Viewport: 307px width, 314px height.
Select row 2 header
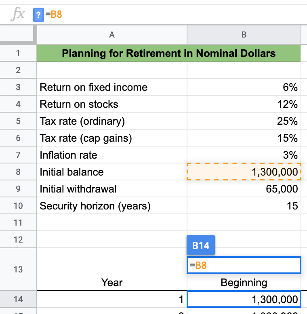point(18,70)
